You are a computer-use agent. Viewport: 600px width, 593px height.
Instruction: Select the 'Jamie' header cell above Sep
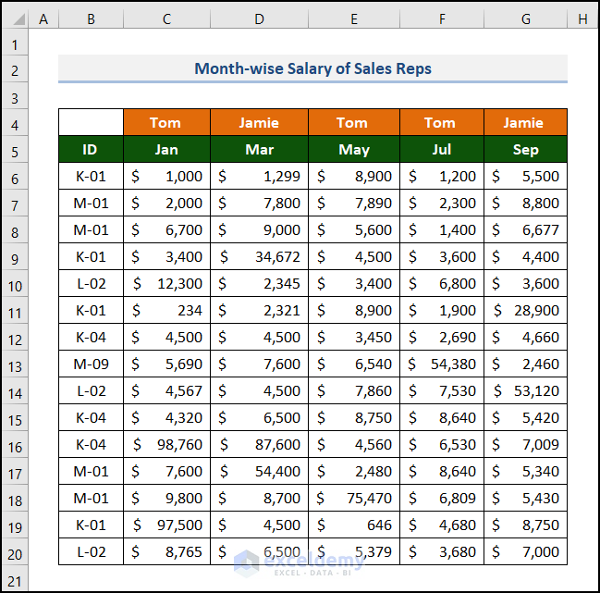tap(526, 122)
